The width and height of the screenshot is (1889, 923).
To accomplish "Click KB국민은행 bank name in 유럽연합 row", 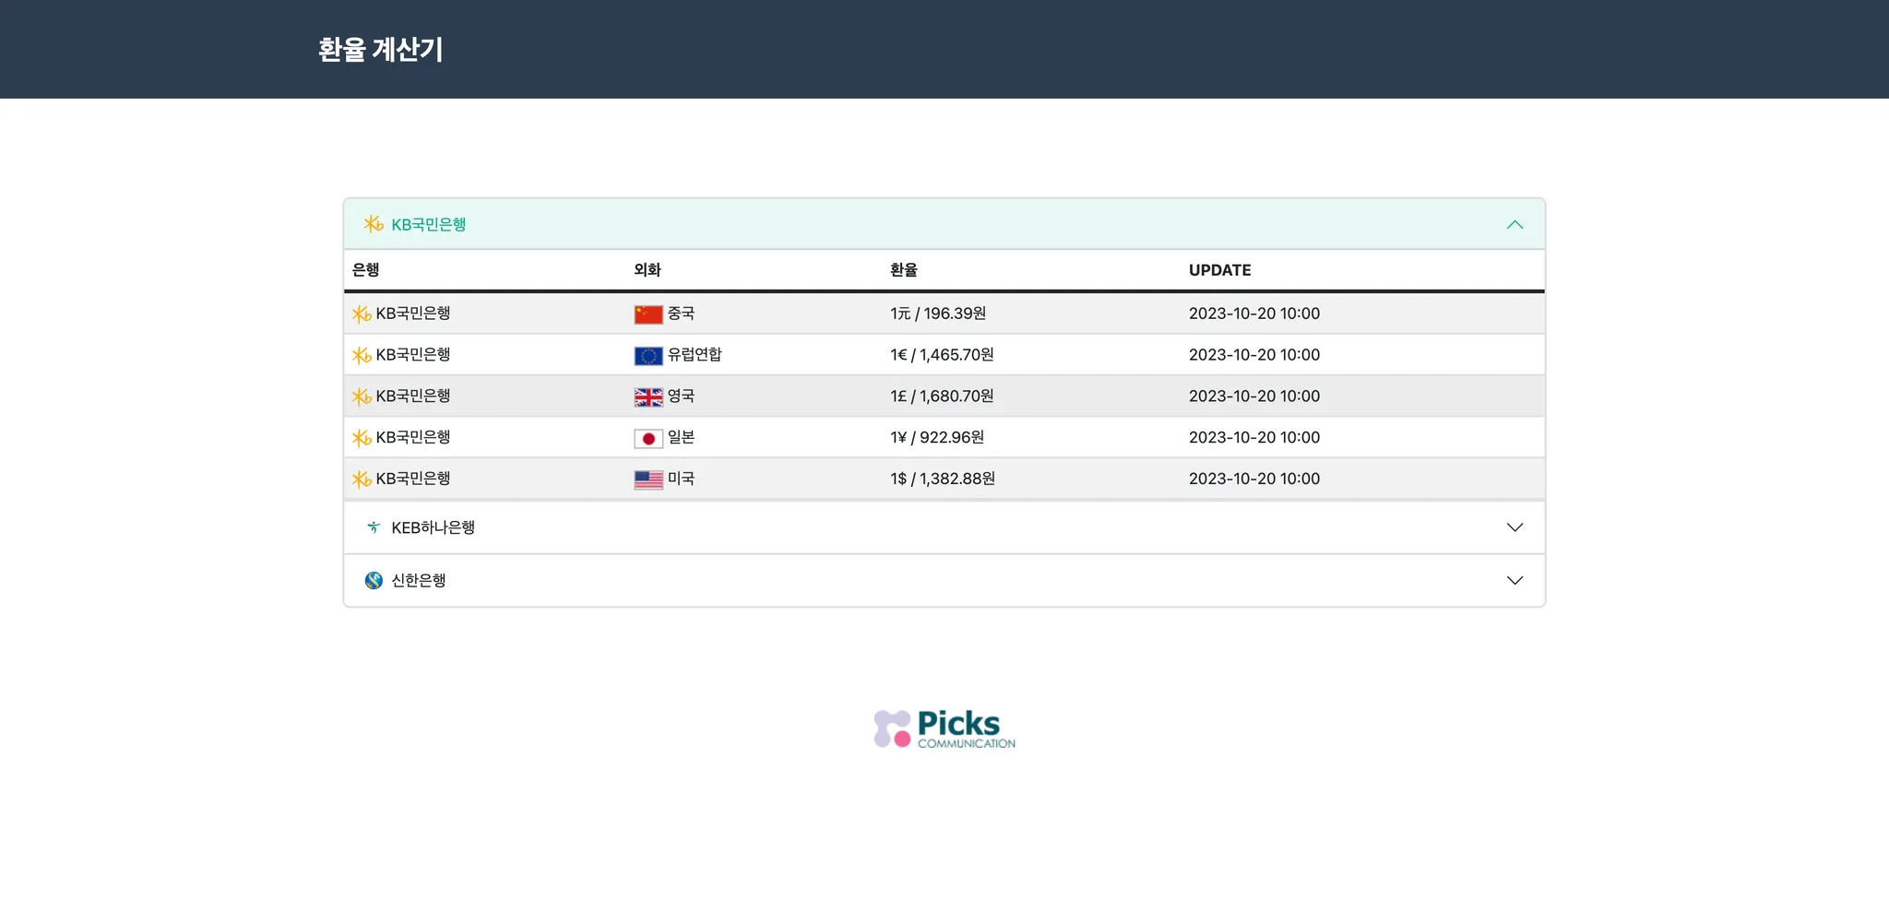I will click(413, 355).
